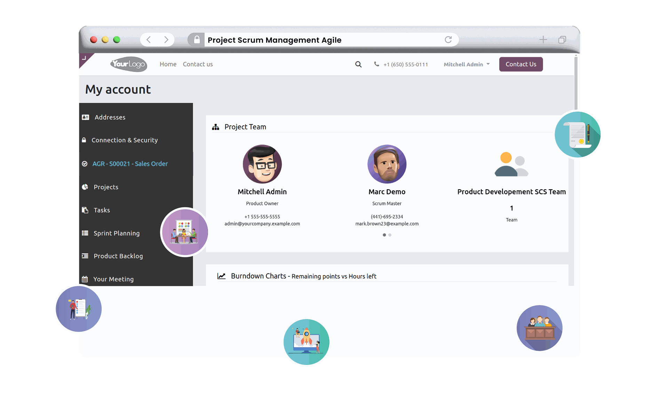Open new tab with plus icon
This screenshot has height=396, width=668.
coord(543,40)
